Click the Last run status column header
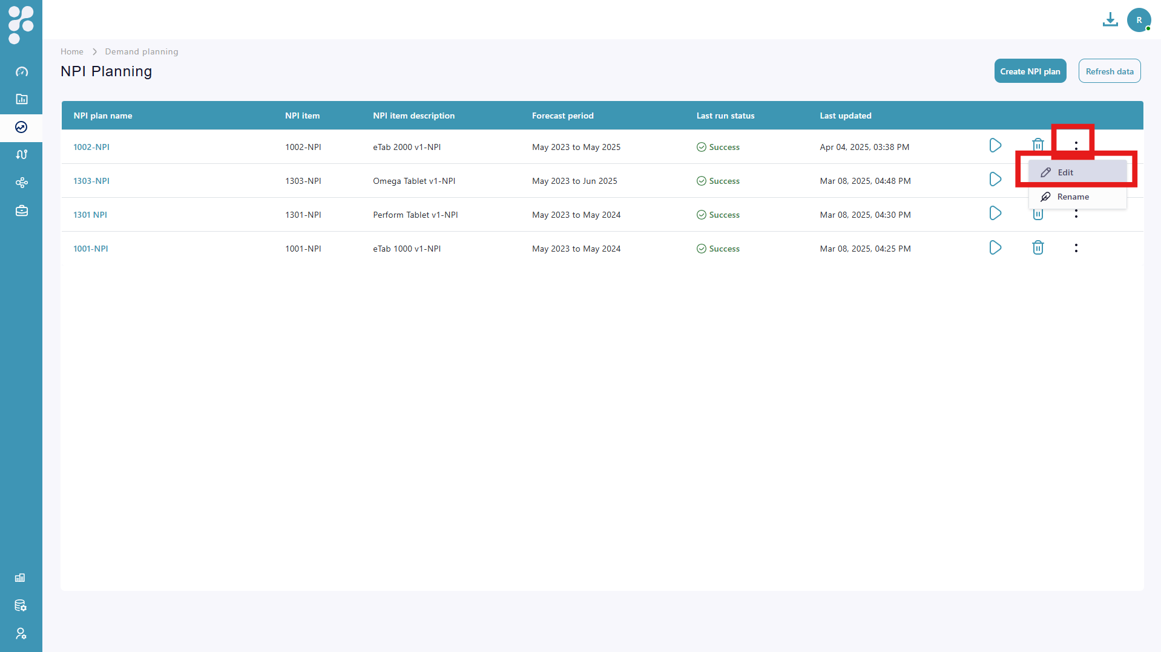Screen dimensions: 1161x652 (x=725, y=116)
